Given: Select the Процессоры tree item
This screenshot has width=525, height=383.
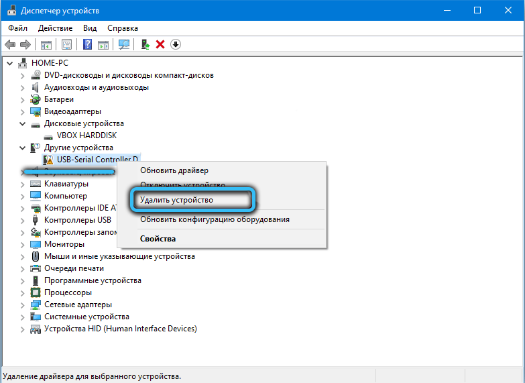Looking at the screenshot, I should pyautogui.click(x=68, y=292).
